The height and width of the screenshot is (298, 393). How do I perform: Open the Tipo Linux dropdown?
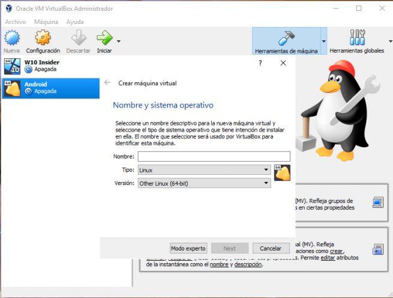point(204,170)
